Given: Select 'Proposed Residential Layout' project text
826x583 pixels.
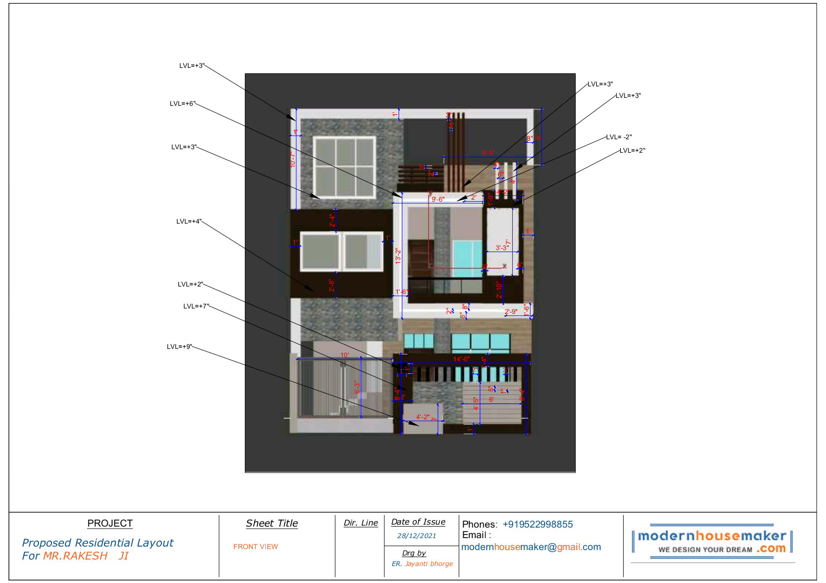Looking at the screenshot, I should click(x=98, y=543).
